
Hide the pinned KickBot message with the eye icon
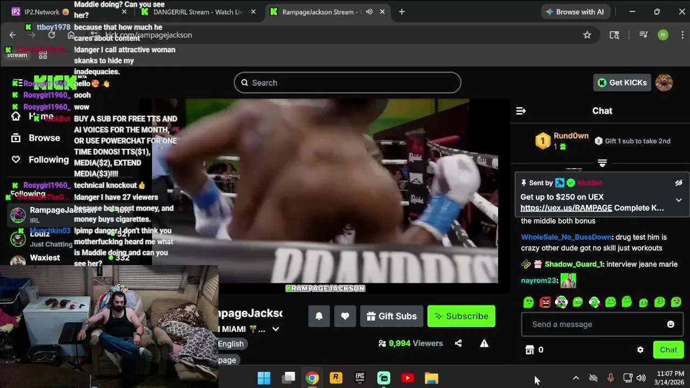point(679,183)
